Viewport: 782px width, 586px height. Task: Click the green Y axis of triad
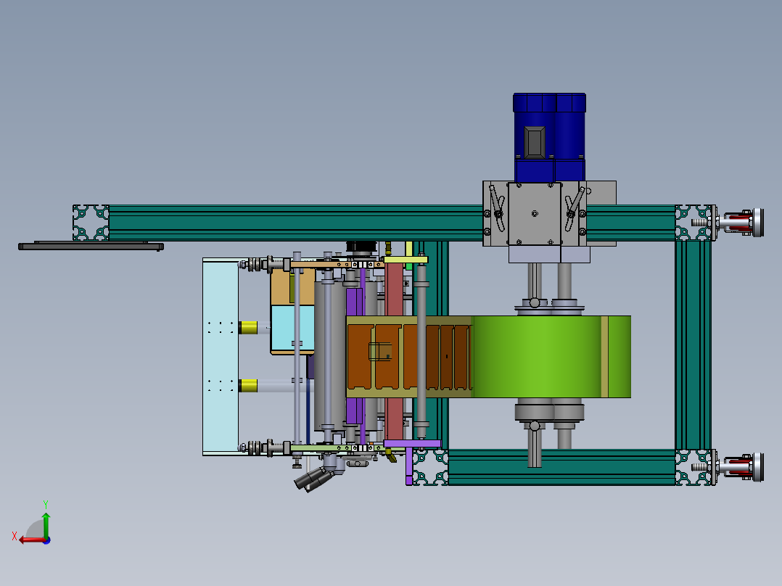click(x=46, y=526)
